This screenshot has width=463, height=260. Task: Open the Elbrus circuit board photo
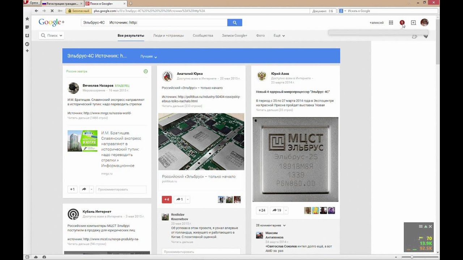[x=201, y=142]
